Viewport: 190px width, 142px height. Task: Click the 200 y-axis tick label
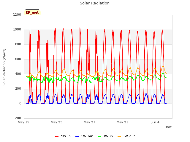point(18,89)
